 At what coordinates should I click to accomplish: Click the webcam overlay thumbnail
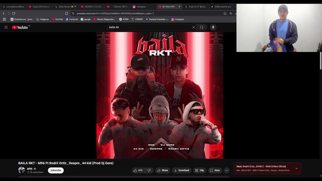(x=279, y=28)
